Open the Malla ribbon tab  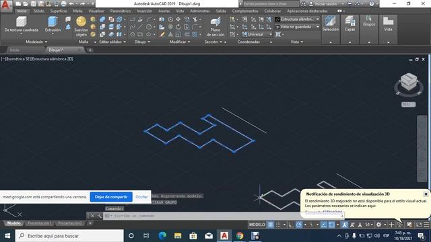[x=77, y=11]
